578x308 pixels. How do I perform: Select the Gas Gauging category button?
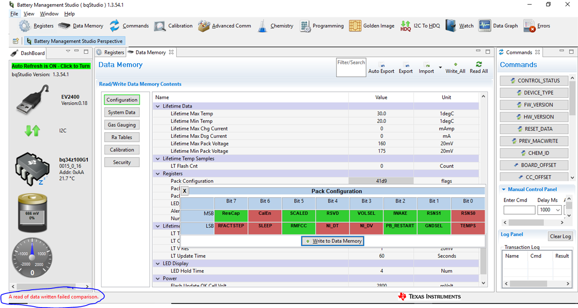(x=122, y=125)
